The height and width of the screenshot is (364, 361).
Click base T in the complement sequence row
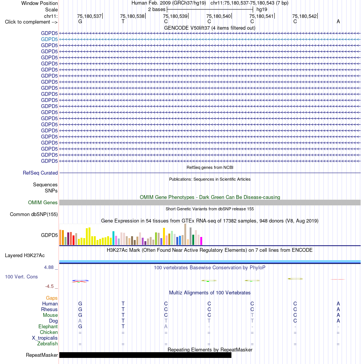(x=123, y=22)
